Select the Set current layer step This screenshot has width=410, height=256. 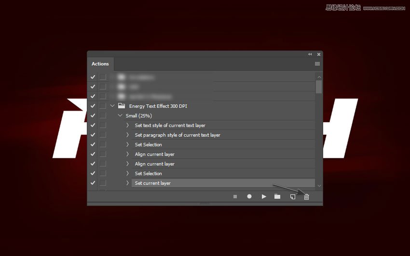152,183
